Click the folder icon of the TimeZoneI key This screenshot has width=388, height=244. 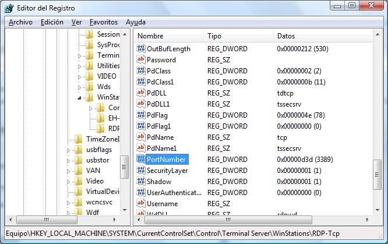tap(79, 139)
